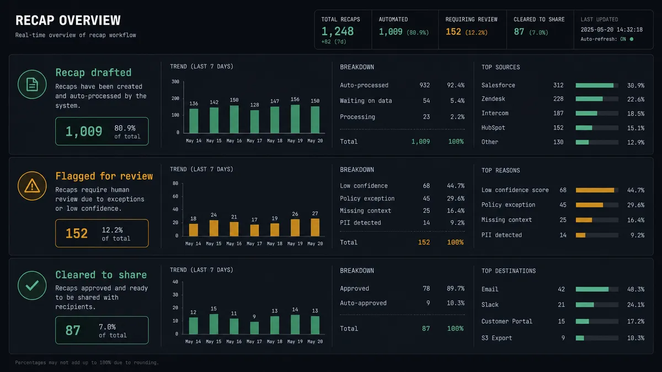Select the Auto-processed breakdown row

coord(402,85)
